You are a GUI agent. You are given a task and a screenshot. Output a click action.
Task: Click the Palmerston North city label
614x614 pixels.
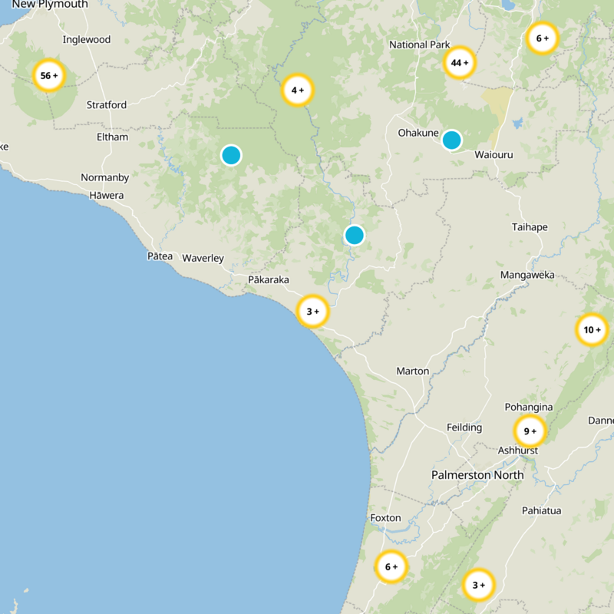(x=477, y=475)
